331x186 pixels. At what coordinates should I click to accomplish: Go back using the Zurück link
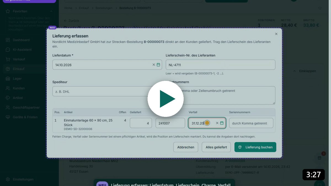point(71,21)
